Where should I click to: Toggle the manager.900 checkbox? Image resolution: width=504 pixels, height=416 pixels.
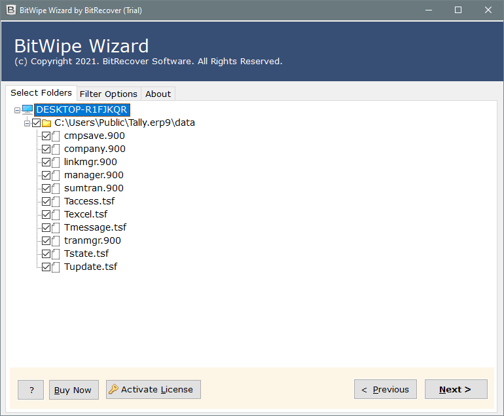coord(46,176)
